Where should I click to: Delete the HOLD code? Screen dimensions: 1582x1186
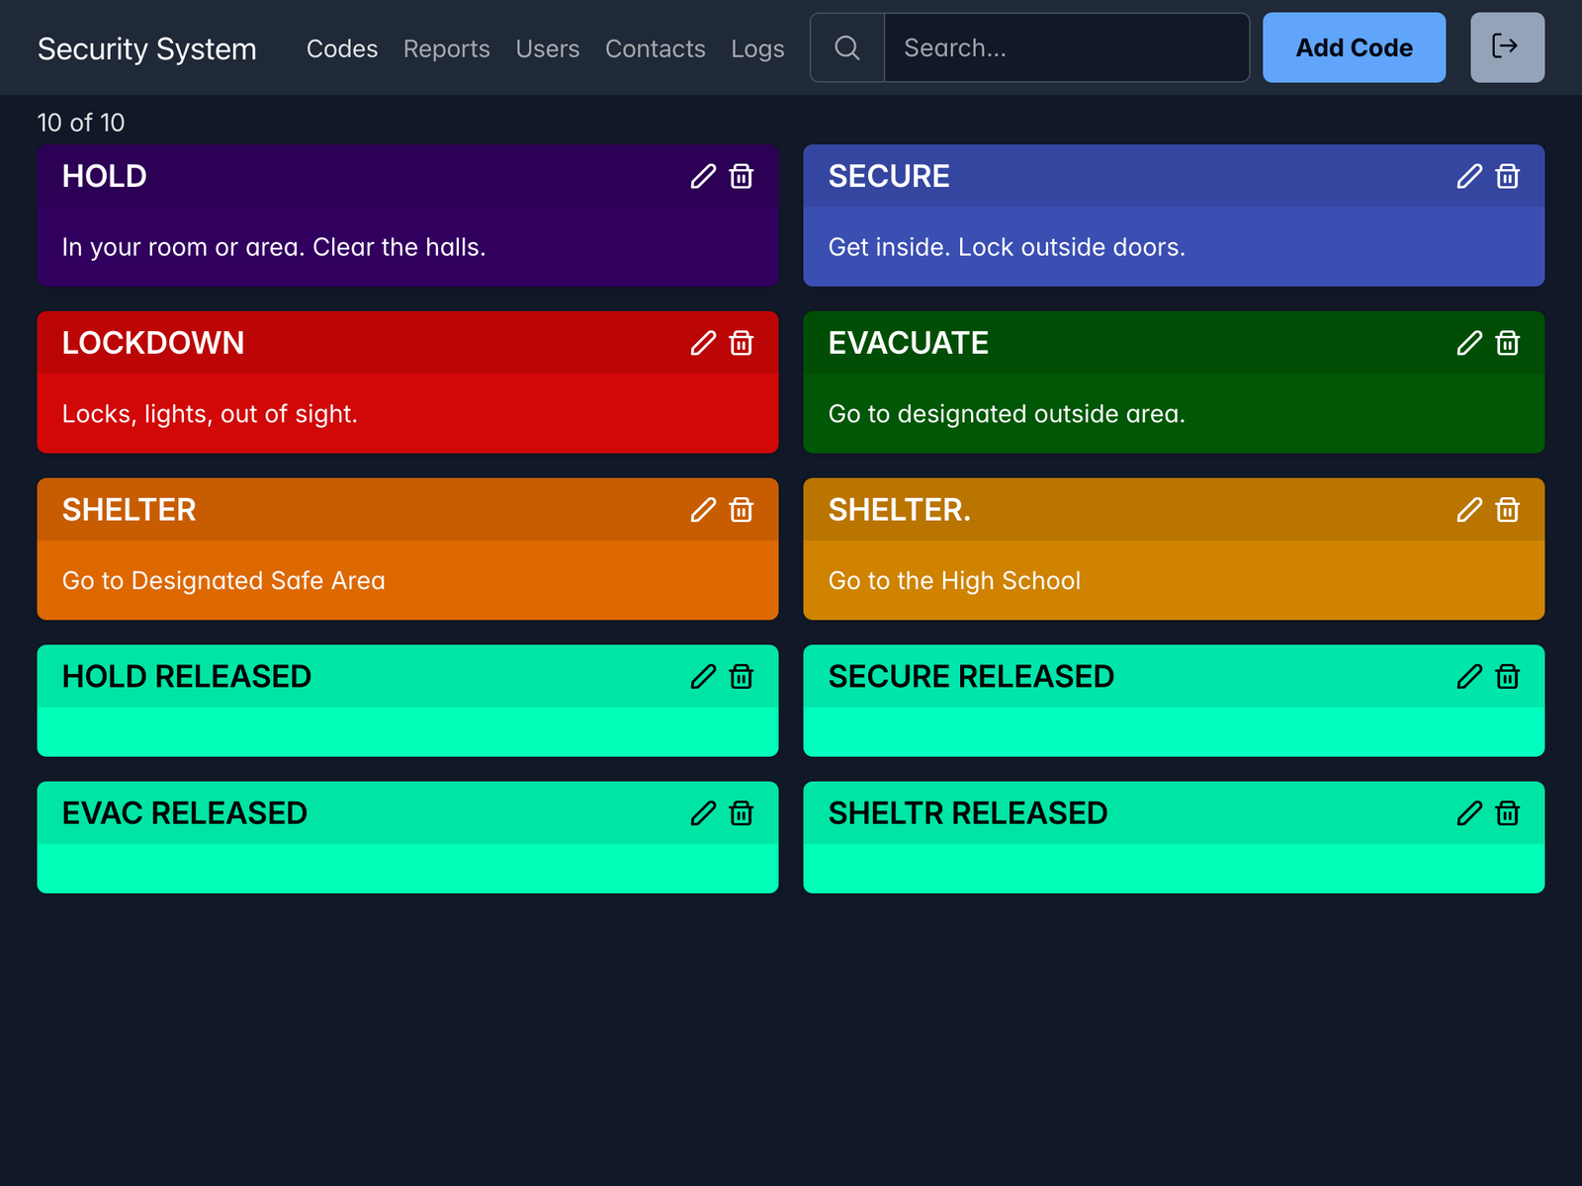[741, 177]
